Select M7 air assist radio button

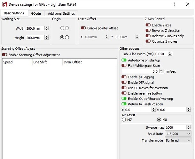click(124, 119)
